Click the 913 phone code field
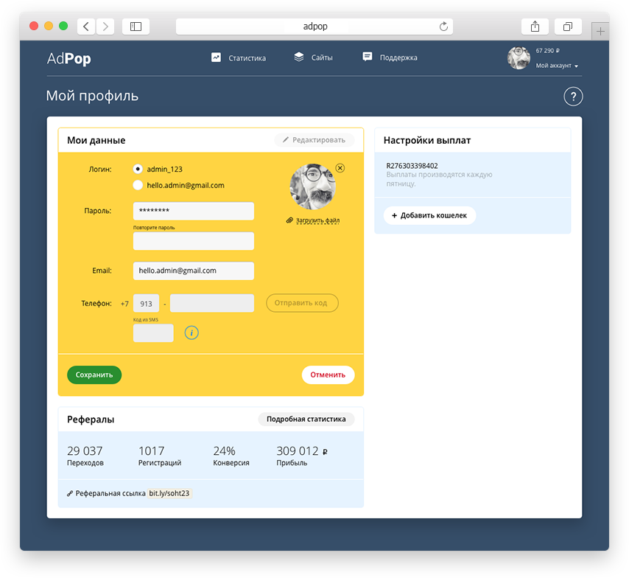Image resolution: width=629 pixels, height=578 pixels. tap(146, 303)
